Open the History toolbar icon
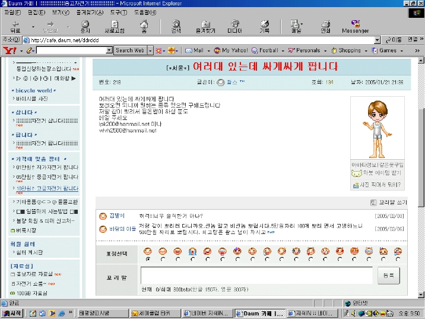The image size is (425, 319). [264, 26]
